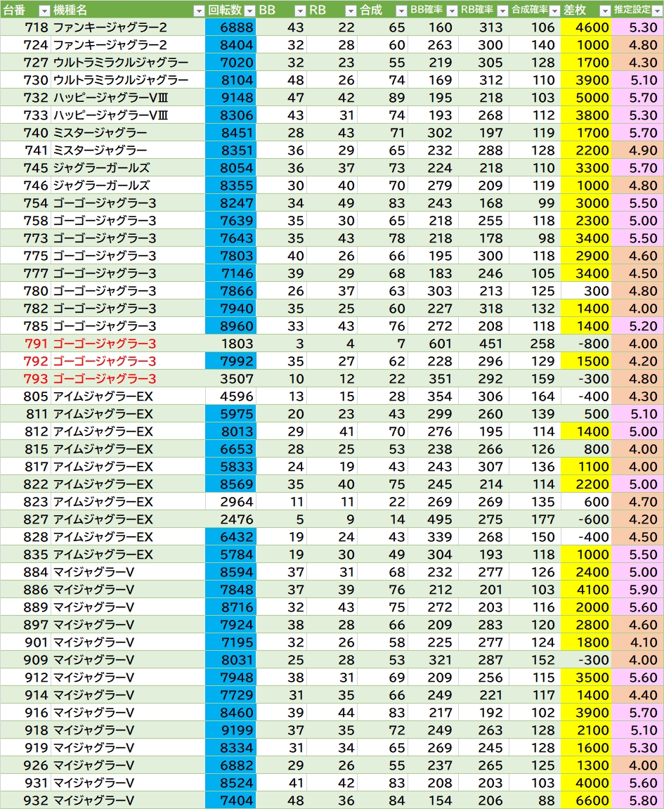Select machine number 775
The width and height of the screenshot is (664, 809).
point(25,255)
